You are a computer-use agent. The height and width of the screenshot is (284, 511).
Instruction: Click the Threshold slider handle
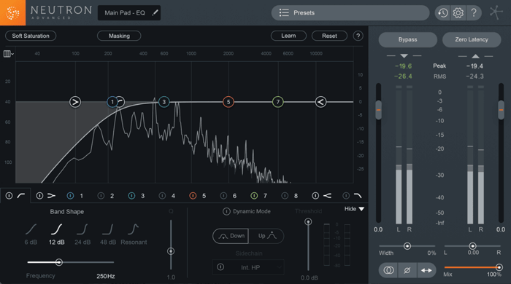tap(308, 221)
